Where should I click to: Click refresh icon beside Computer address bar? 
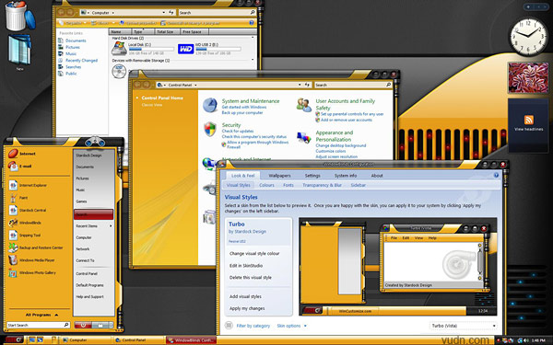(171, 12)
